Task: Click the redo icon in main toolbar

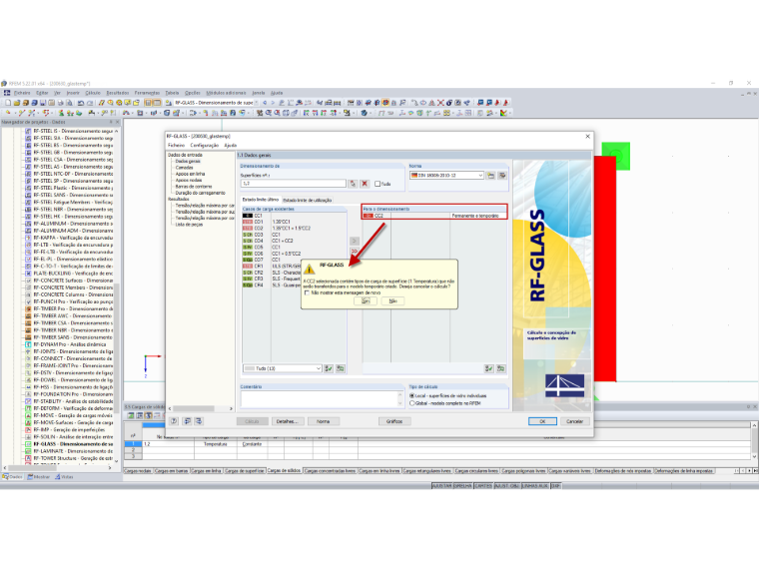Action: pos(89,103)
